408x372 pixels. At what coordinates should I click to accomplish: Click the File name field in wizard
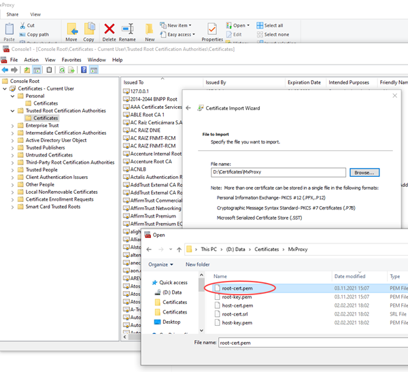tap(277, 173)
